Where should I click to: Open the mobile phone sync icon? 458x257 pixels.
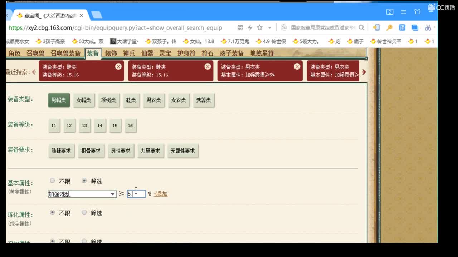[376, 27]
